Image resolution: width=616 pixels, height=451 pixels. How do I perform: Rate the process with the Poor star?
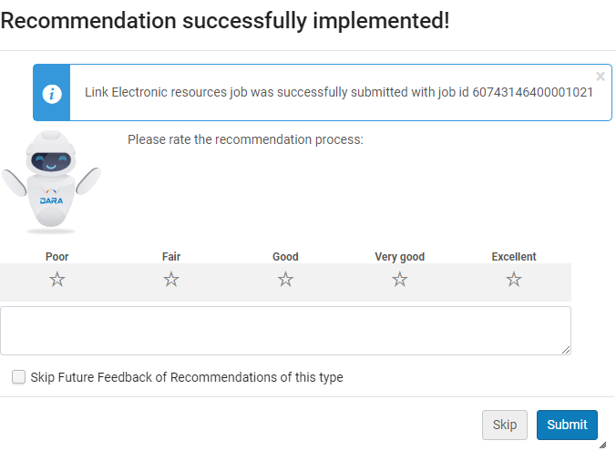click(x=57, y=280)
